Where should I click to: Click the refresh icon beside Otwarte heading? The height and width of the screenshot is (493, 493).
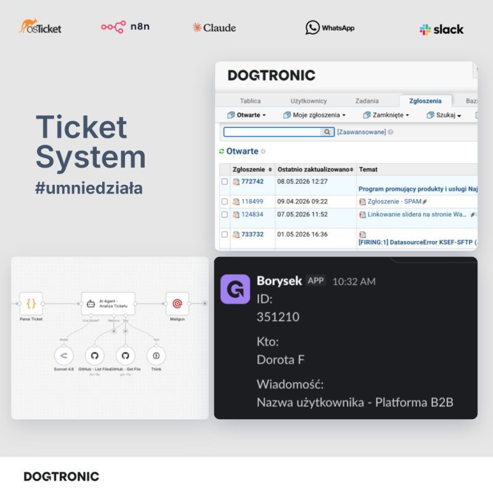(x=222, y=152)
